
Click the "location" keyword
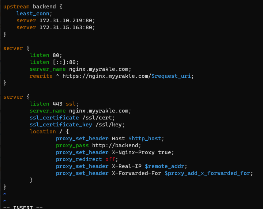tap(43, 132)
